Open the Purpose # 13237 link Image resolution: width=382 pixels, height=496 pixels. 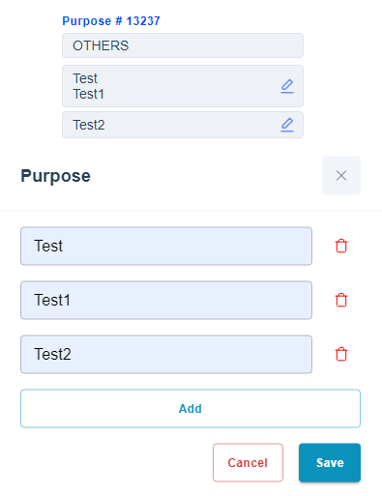pos(111,21)
